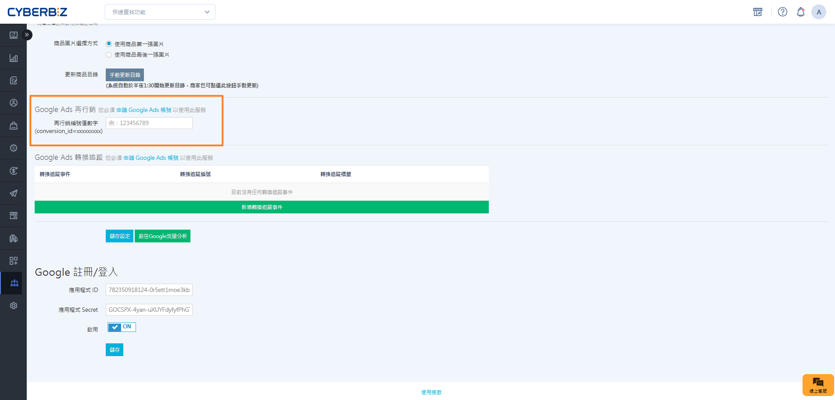Click the paper plane marketing sidebar icon
This screenshot has height=400, width=835.
[x=14, y=193]
